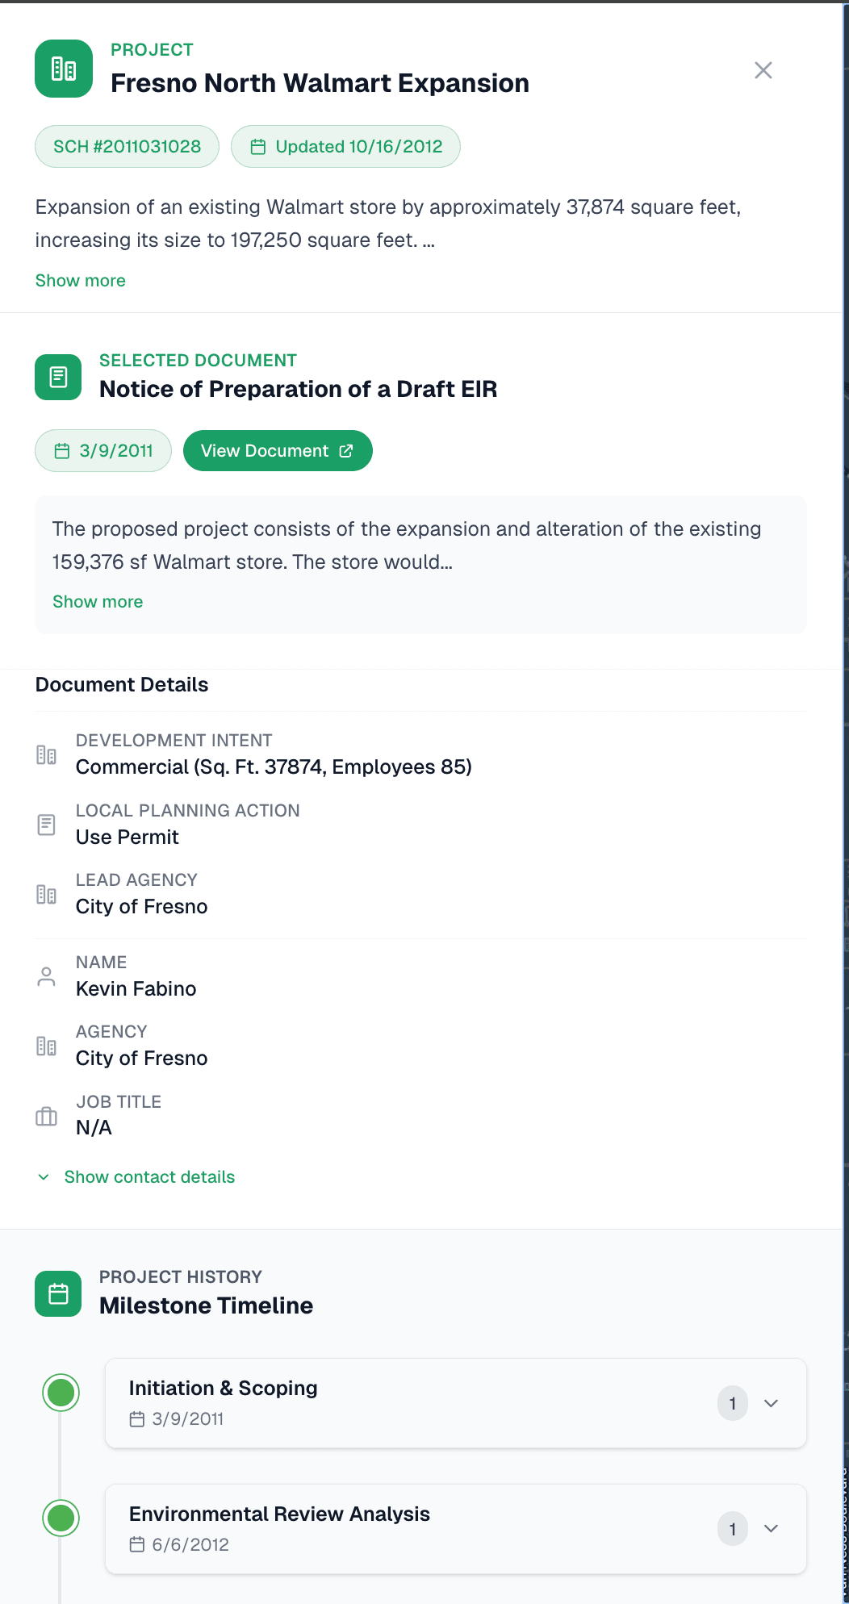Click the green Selected Document page icon

click(58, 377)
